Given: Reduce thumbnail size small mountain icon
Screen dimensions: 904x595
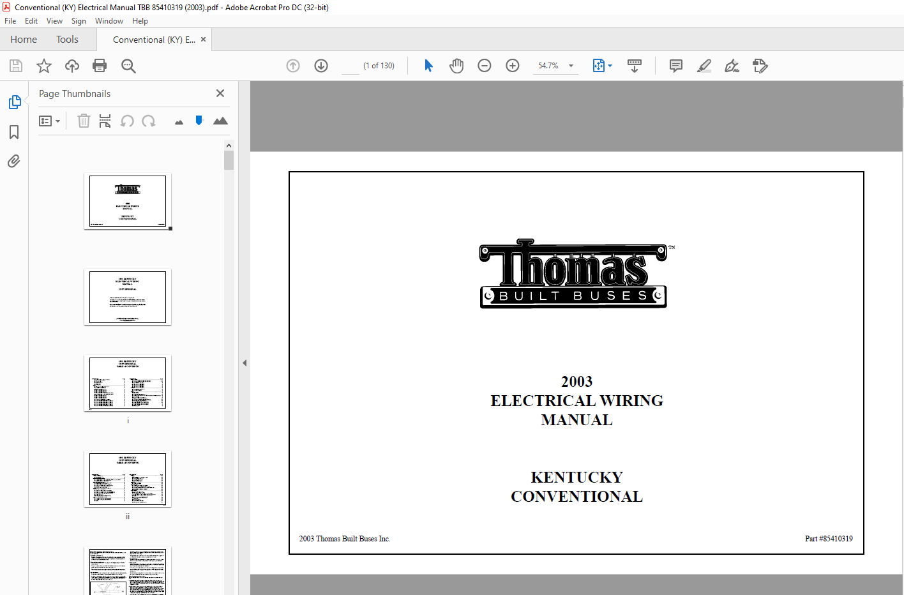Looking at the screenshot, I should point(179,122).
